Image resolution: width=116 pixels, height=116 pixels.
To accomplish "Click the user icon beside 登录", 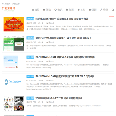I will pos(101,10).
